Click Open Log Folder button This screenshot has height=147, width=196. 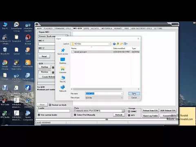pyautogui.click(x=150, y=116)
